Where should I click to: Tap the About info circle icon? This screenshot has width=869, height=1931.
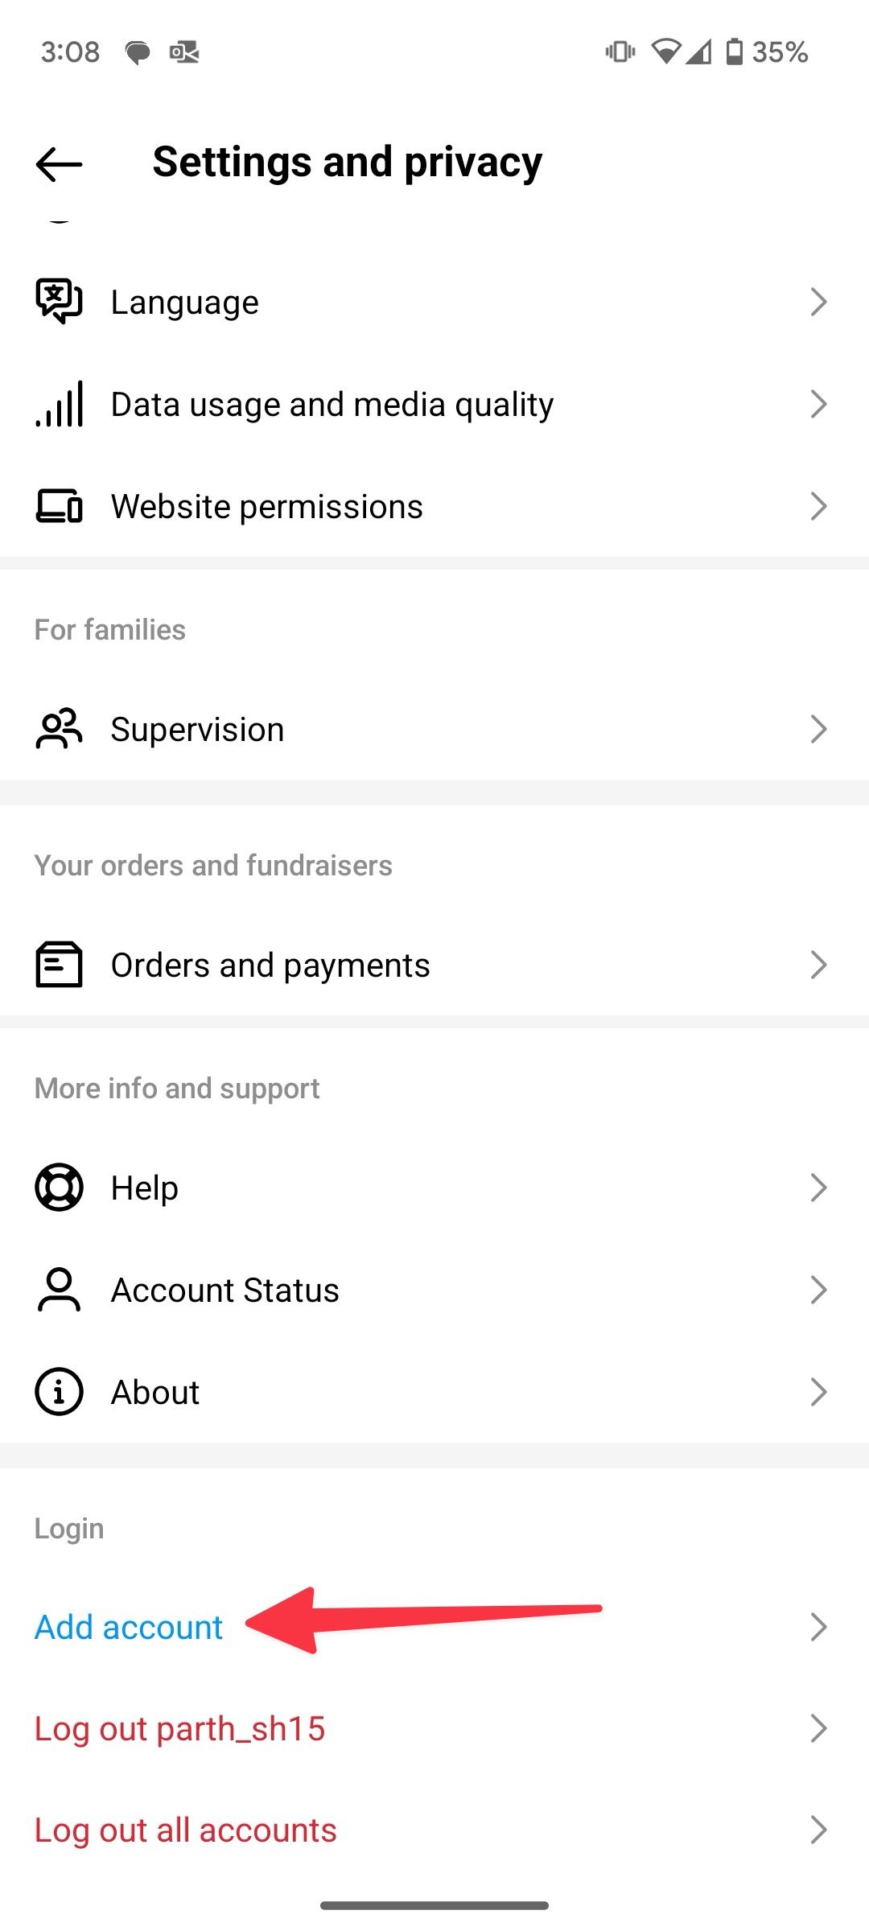click(x=59, y=1392)
